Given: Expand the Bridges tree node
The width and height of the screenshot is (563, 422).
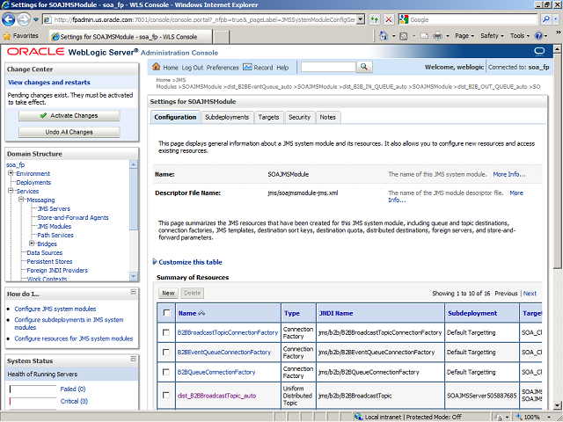Looking at the screenshot, I should [x=31, y=244].
